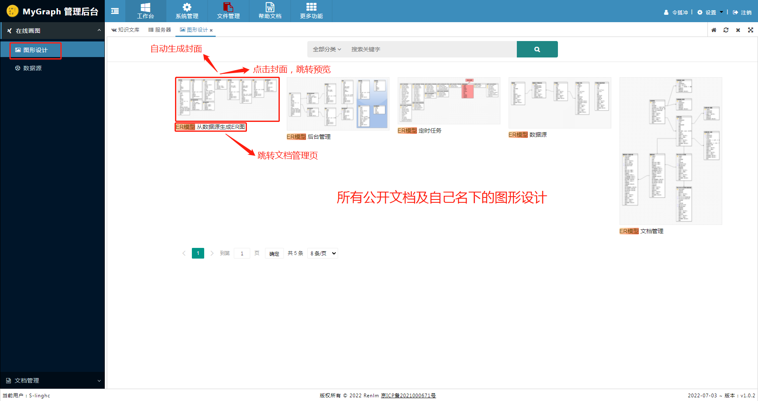Open the 定时任务 ER diagram thumbnail
The image size is (758, 401).
449,101
